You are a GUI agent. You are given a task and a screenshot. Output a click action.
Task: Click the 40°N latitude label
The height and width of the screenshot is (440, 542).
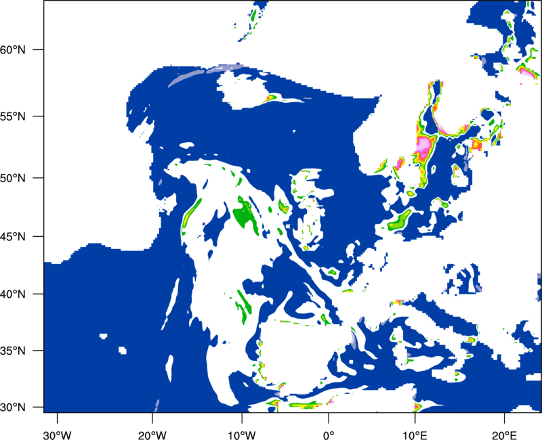[x=13, y=294]
